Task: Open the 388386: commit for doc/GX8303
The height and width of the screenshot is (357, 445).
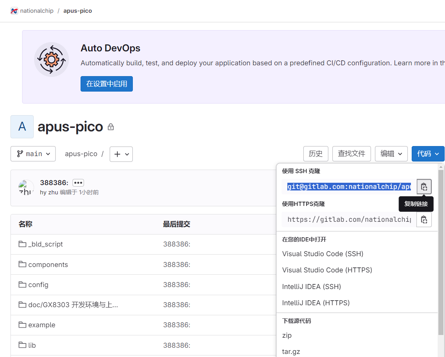Action: tap(177, 304)
